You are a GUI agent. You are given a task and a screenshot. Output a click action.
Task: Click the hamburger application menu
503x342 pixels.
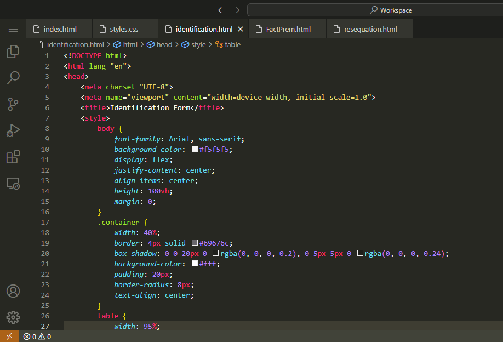(13, 29)
